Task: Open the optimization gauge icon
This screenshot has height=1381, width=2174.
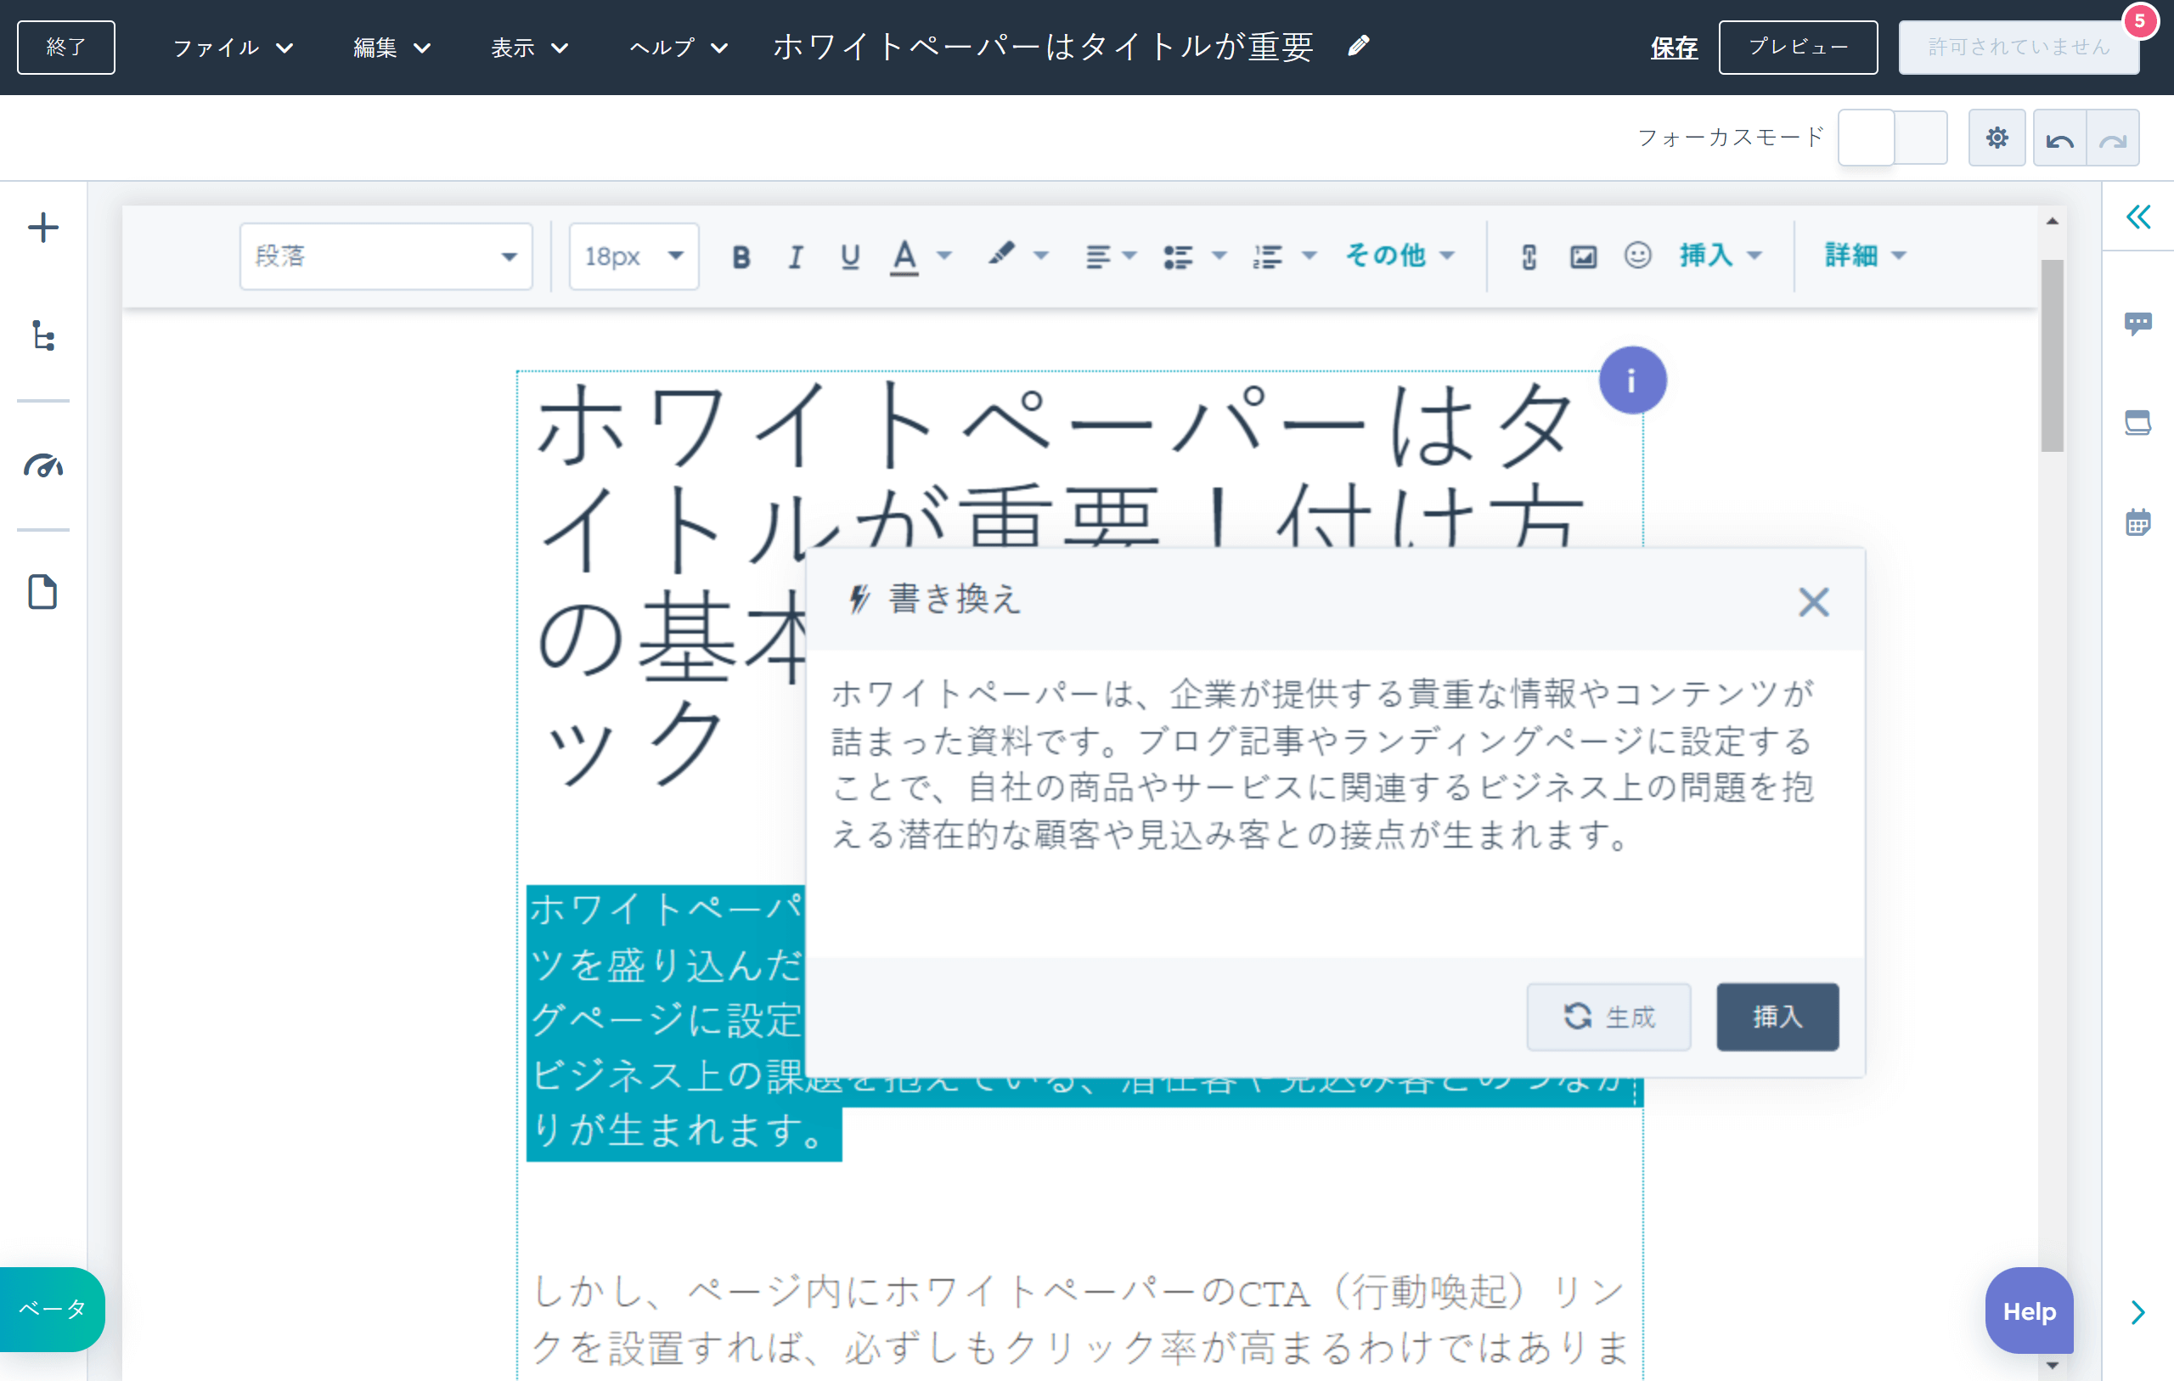Action: (x=42, y=466)
